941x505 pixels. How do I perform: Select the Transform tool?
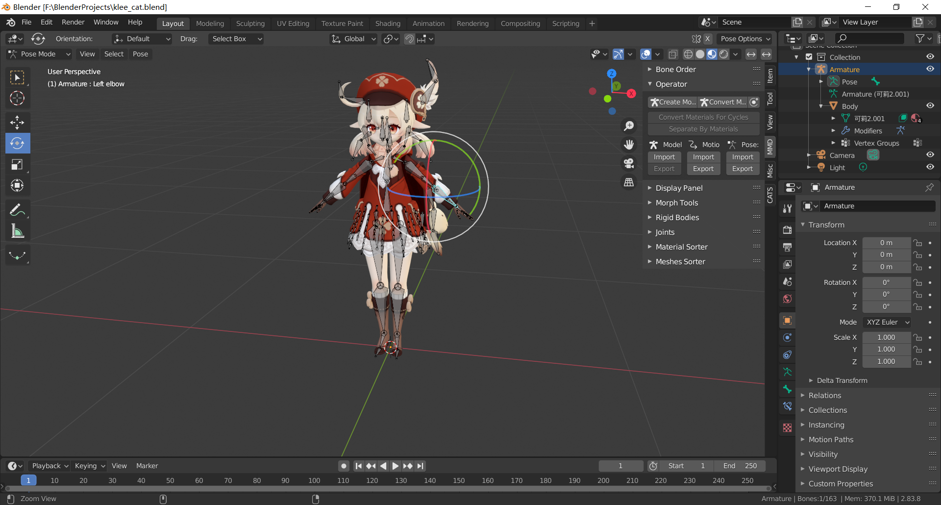pos(17,185)
